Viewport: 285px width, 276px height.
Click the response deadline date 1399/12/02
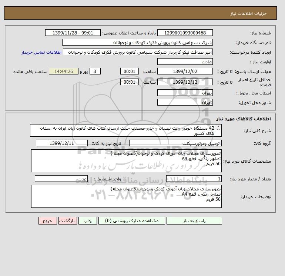(x=185, y=72)
